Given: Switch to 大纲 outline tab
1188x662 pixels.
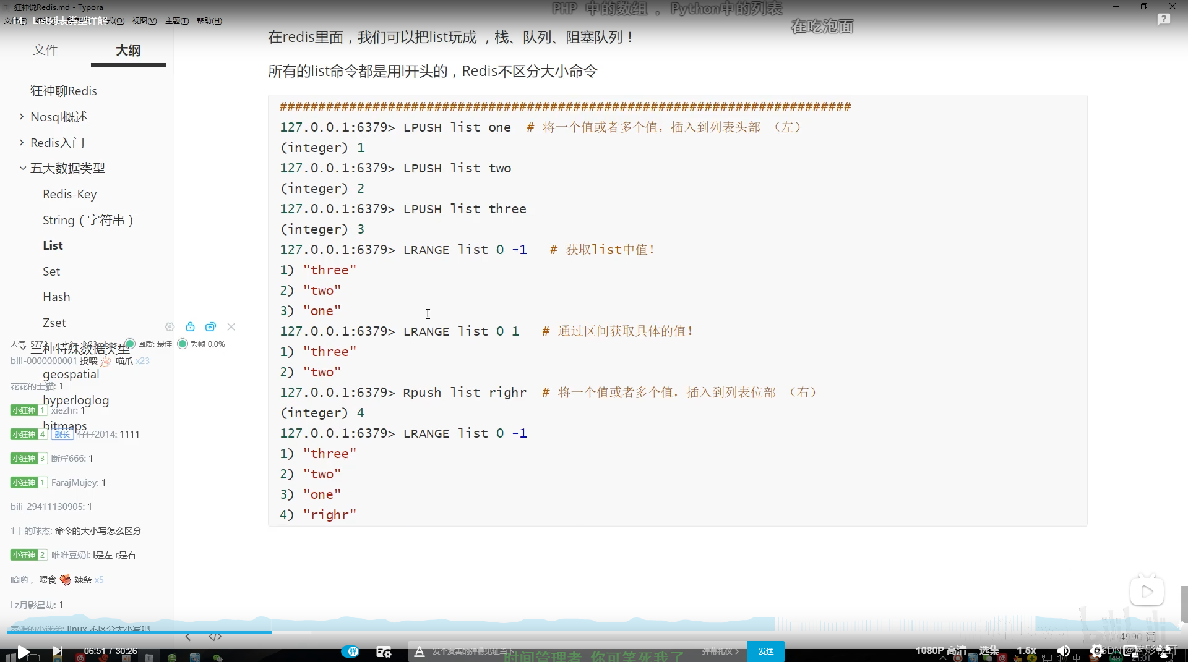Looking at the screenshot, I should 128,50.
